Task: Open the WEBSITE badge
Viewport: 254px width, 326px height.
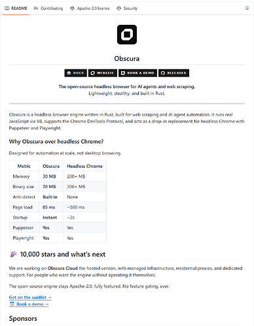Action: (103, 73)
